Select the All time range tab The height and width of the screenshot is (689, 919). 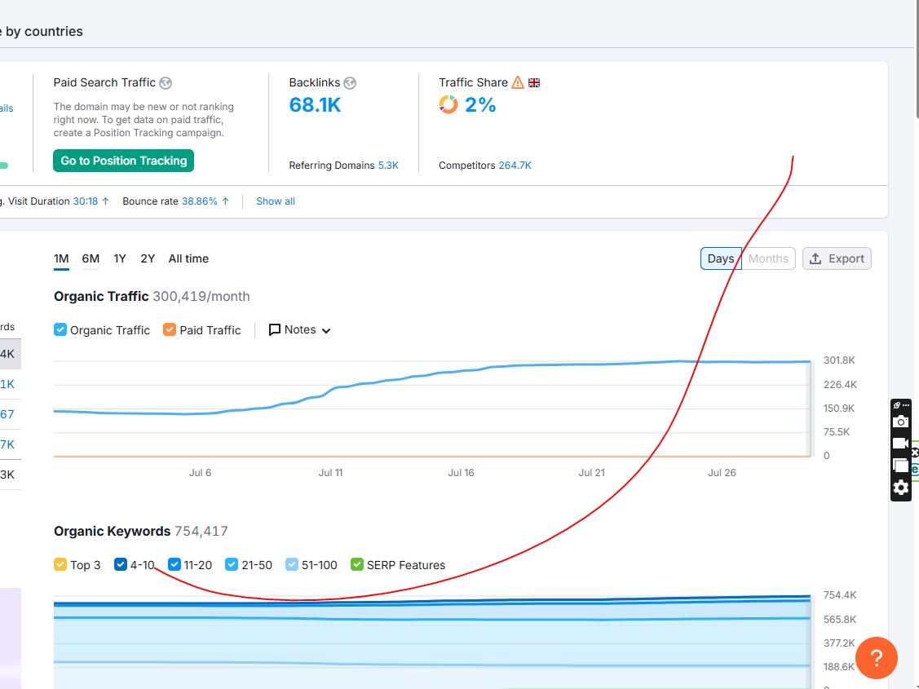[188, 259]
